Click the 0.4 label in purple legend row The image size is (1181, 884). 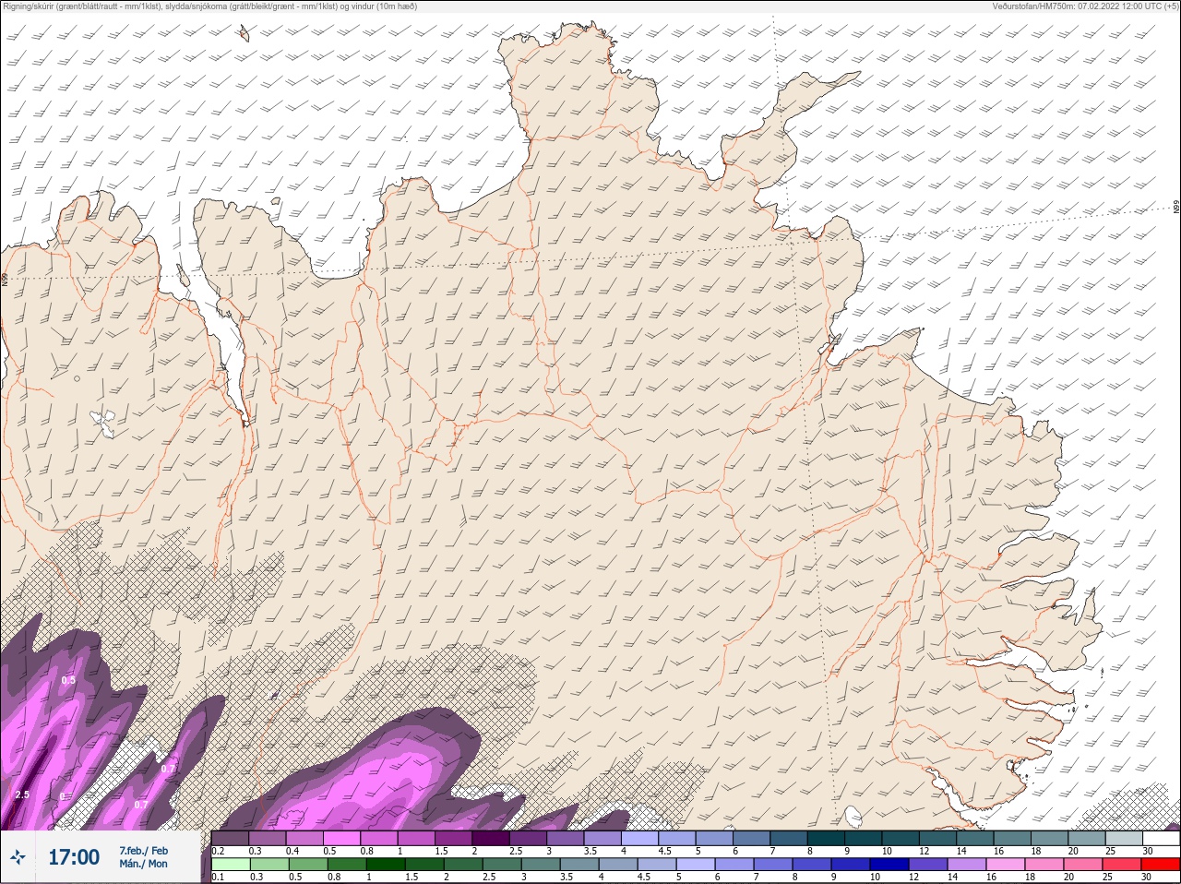(x=292, y=851)
